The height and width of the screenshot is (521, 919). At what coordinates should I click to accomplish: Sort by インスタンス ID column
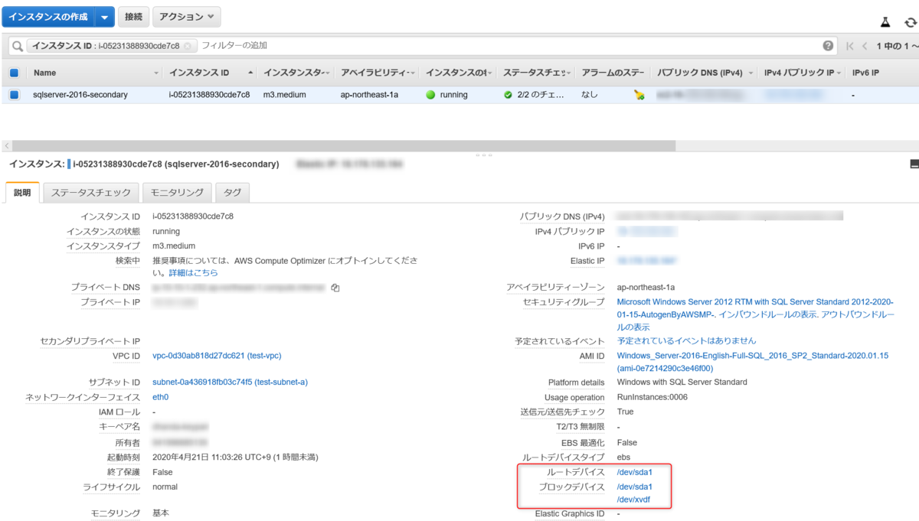(251, 73)
